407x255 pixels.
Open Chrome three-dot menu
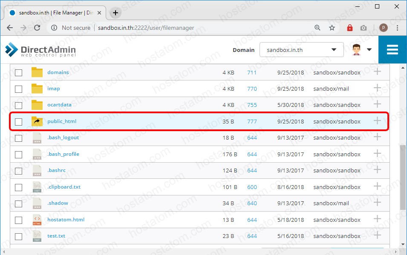[x=397, y=28]
